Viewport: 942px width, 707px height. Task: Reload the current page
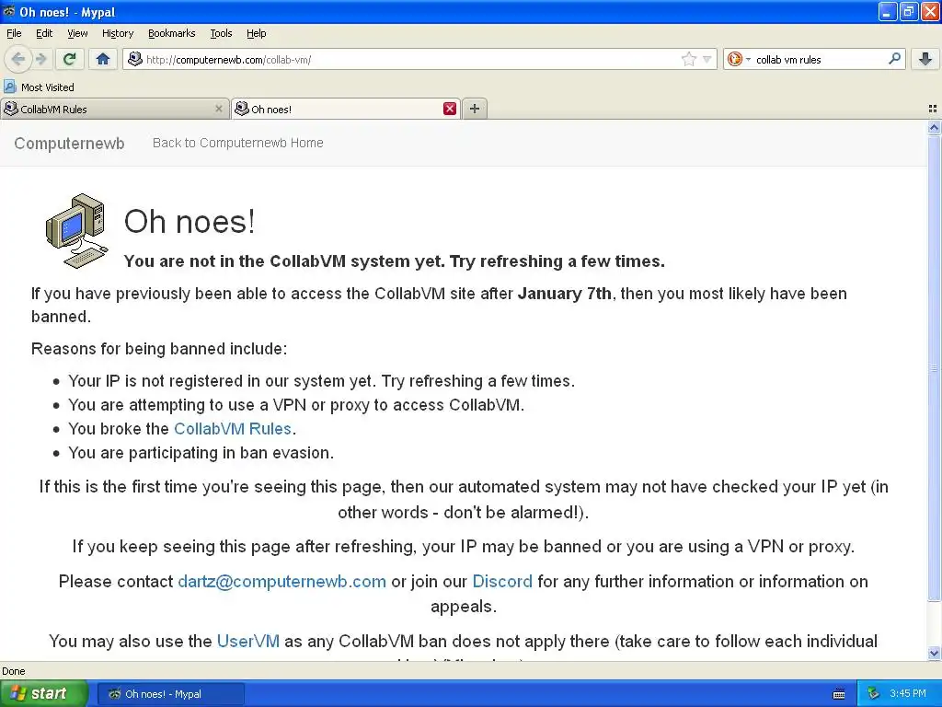click(x=70, y=59)
